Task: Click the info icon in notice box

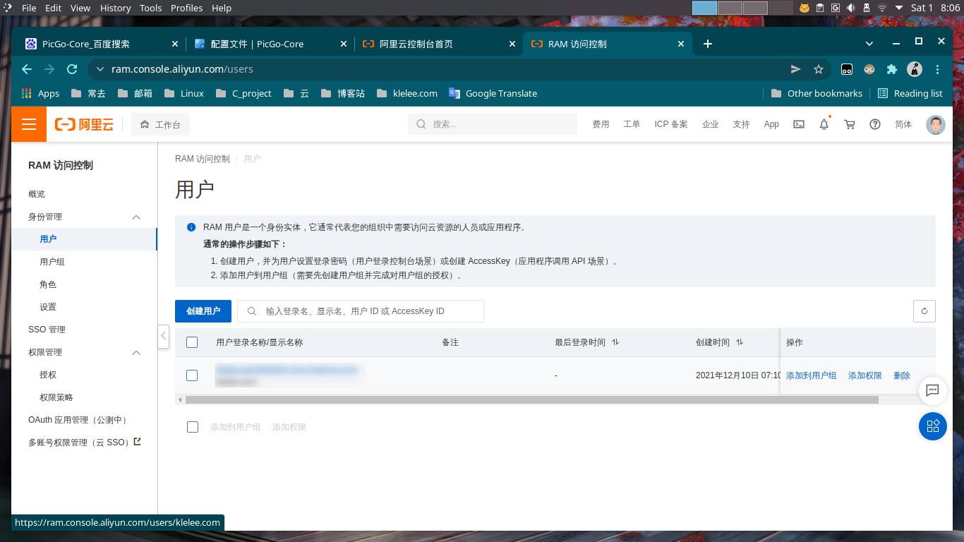Action: [191, 227]
